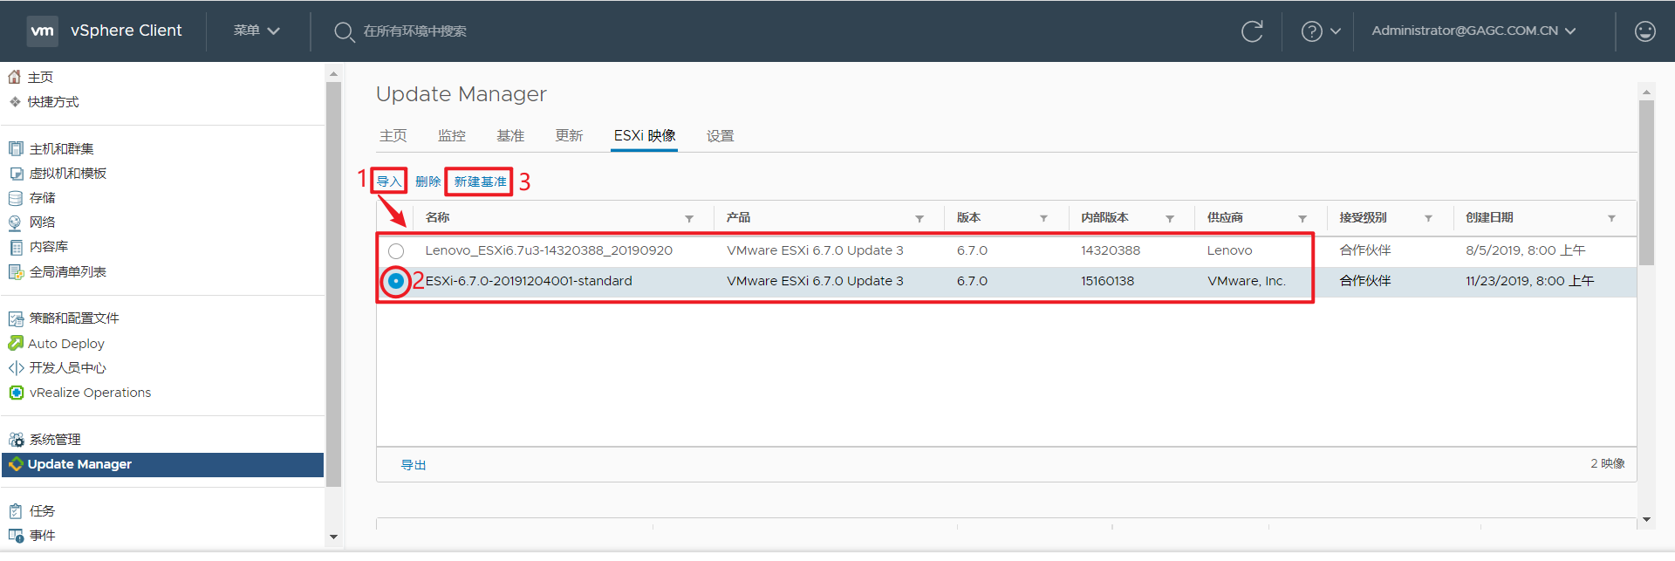
Task: Click the build number 15160138 cell
Action: 1107,281
